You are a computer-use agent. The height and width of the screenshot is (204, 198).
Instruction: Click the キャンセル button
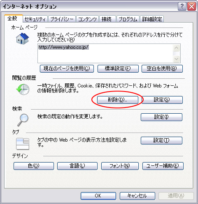click(x=137, y=196)
